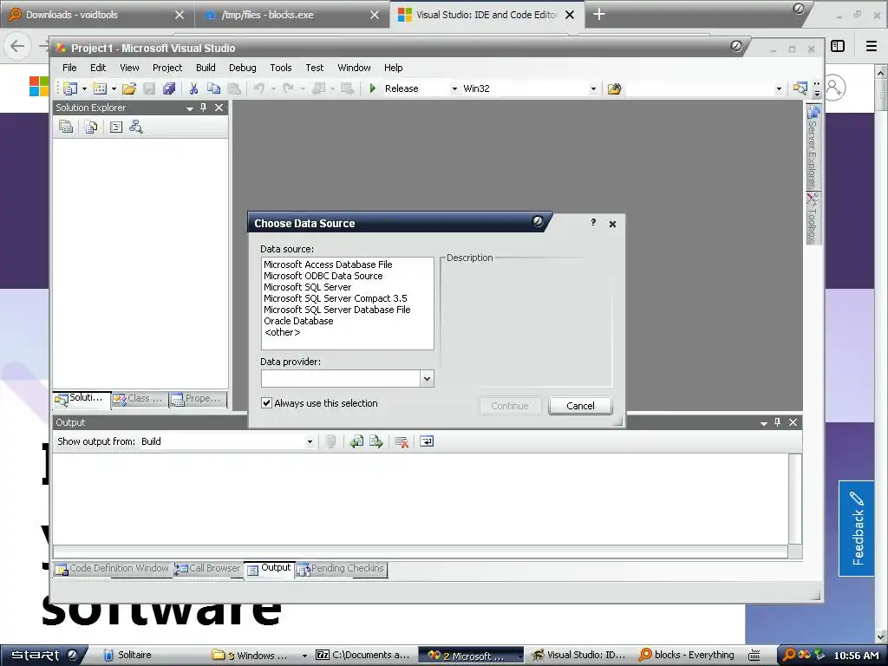Click the Copy icon in toolbar
Image resolution: width=888 pixels, height=666 pixels.
pos(213,88)
